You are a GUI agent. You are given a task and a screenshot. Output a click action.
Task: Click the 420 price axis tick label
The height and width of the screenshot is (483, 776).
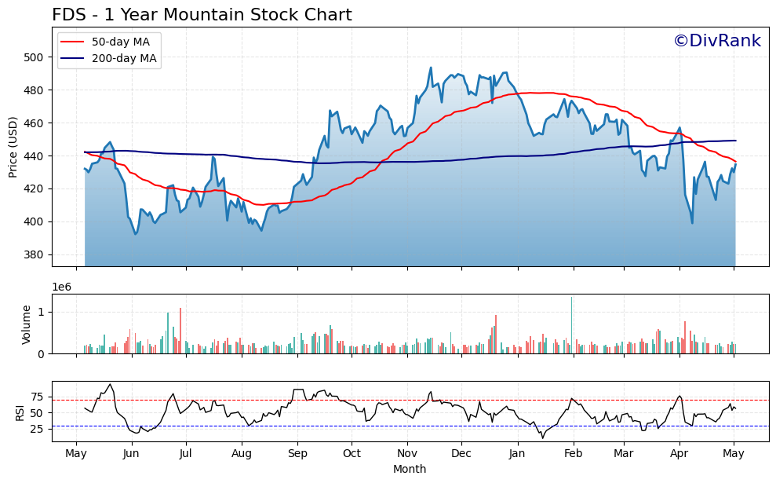(x=34, y=188)
